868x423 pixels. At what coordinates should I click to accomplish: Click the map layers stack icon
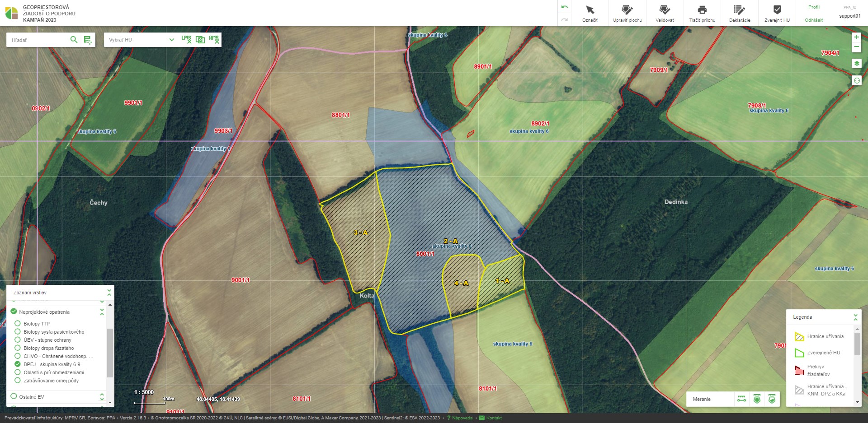[x=856, y=64]
